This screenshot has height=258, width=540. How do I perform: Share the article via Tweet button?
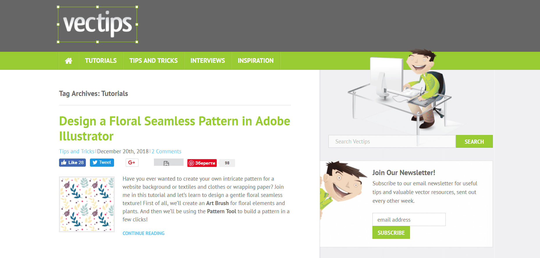[x=102, y=163]
